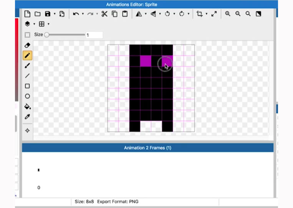This screenshot has width=293, height=208.
Task: Open flip horizontal options dropdown
Action: pos(146,14)
